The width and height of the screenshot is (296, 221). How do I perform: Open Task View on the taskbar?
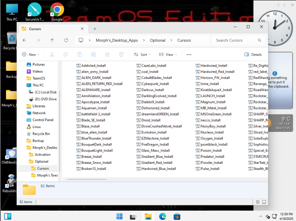pos(133,216)
